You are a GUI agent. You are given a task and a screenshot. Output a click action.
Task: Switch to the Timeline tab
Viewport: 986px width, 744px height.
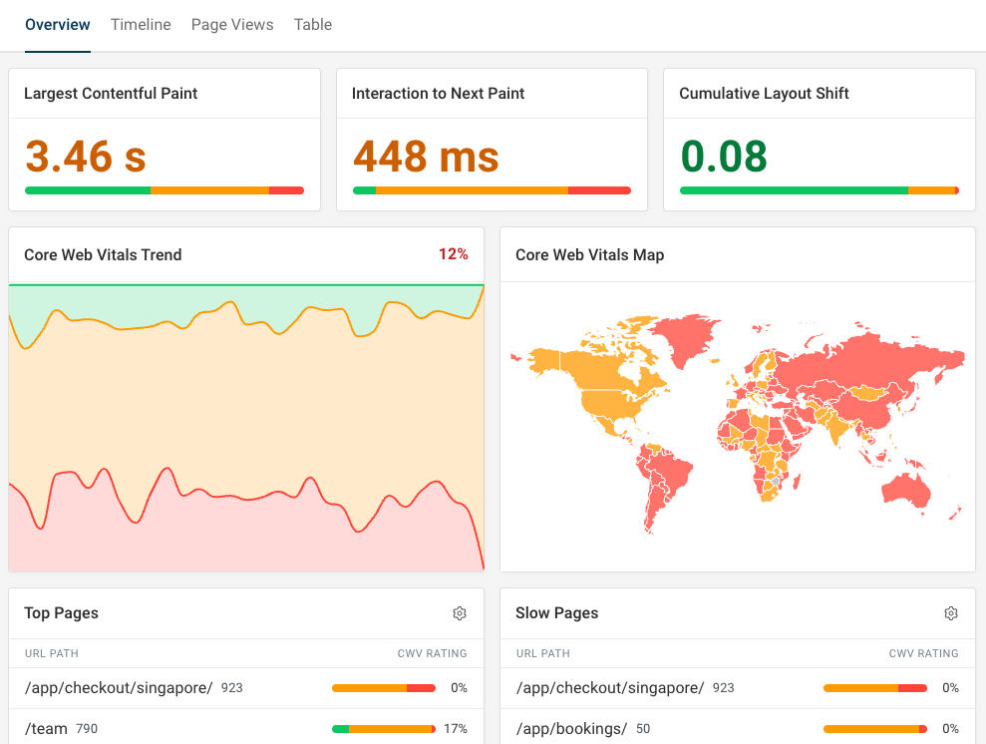(x=140, y=24)
